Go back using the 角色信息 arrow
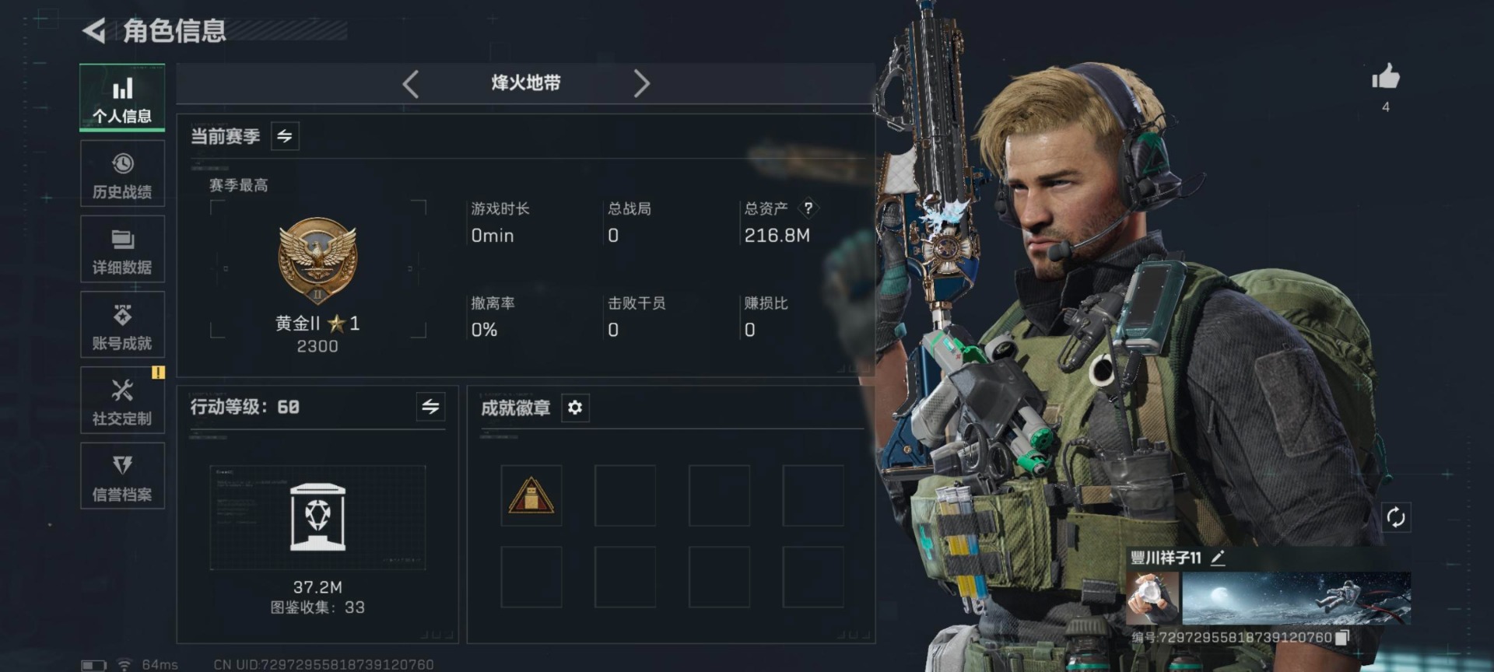 (x=94, y=31)
